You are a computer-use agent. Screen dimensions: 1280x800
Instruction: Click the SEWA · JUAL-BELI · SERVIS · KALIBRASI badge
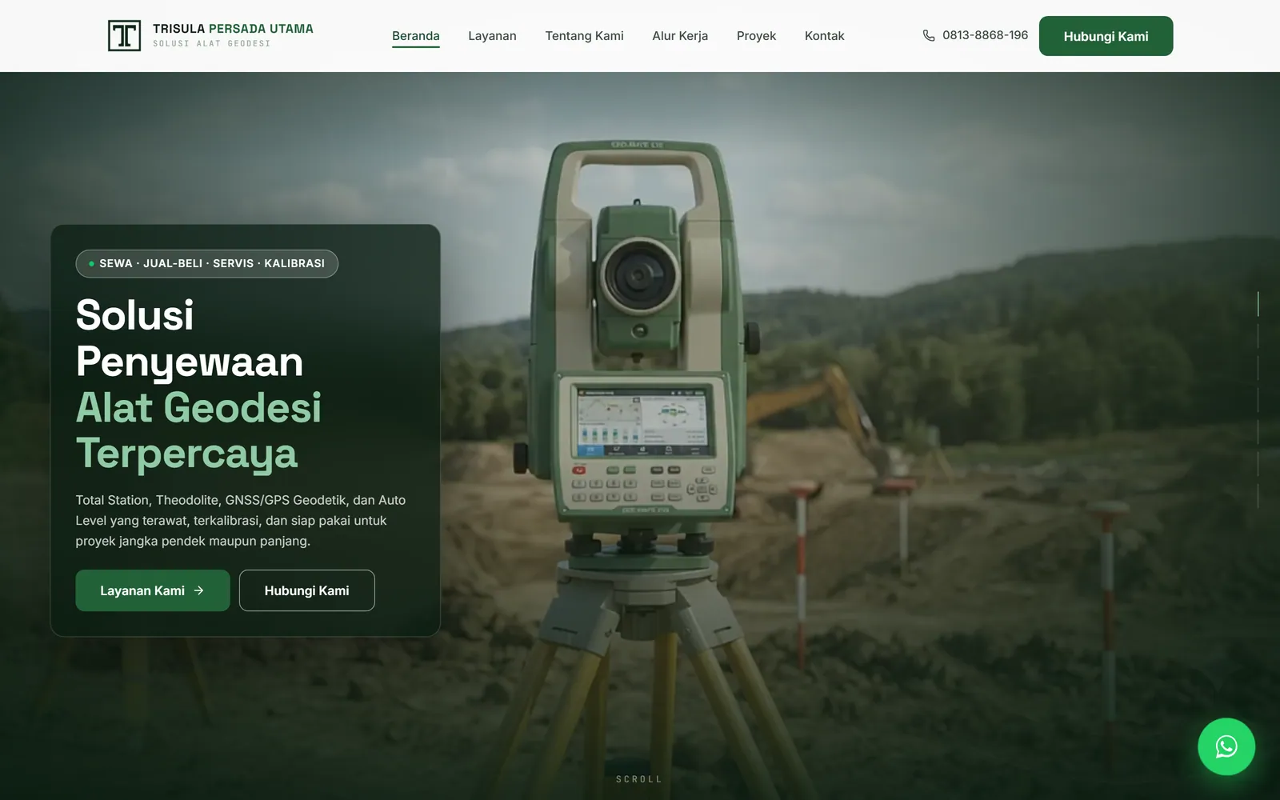pyautogui.click(x=207, y=263)
